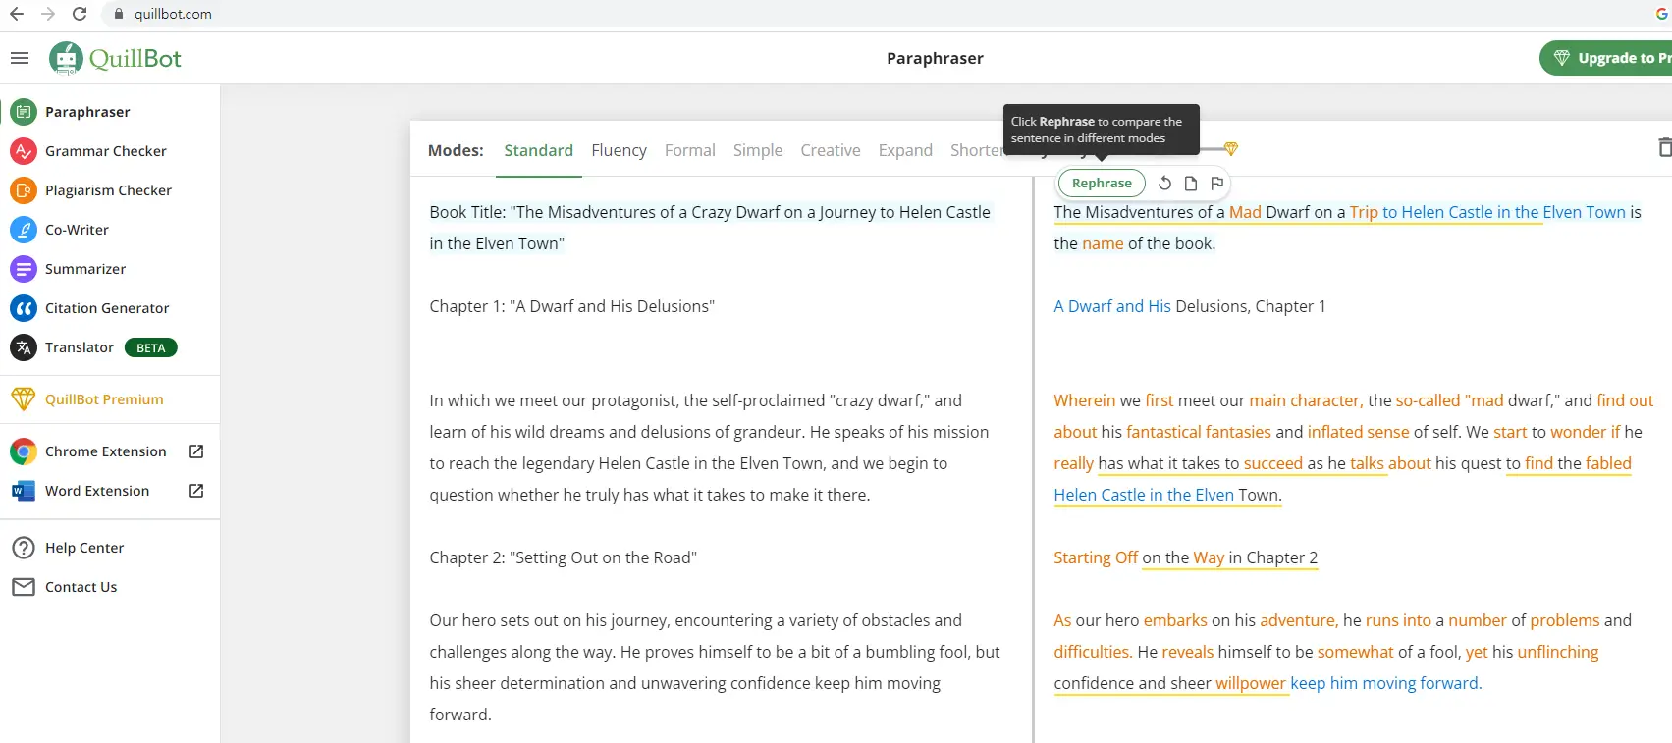Open the Chrome Extension external link
Screen dimensions: 1672x743
(196, 451)
